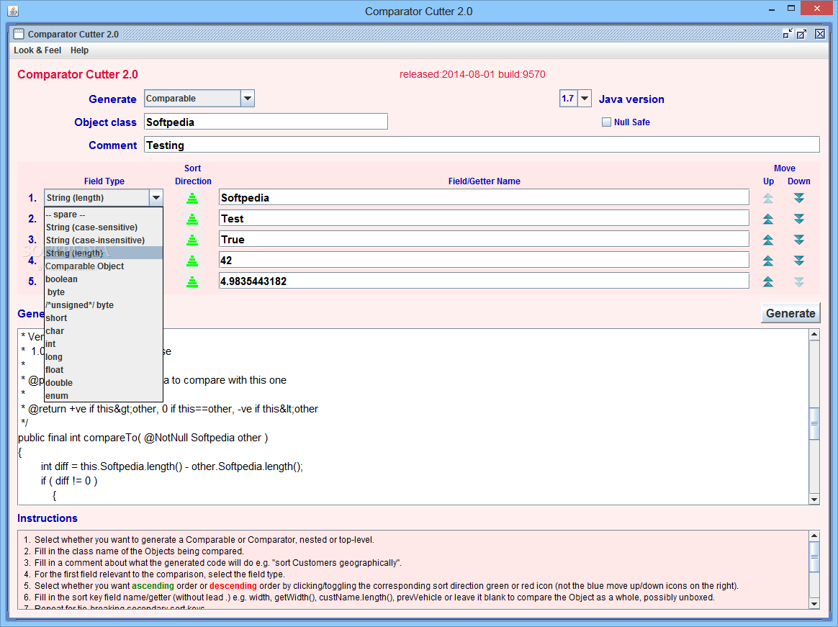Click the Field/Getter Name field with Softpedia
The image size is (838, 627).
click(x=484, y=198)
